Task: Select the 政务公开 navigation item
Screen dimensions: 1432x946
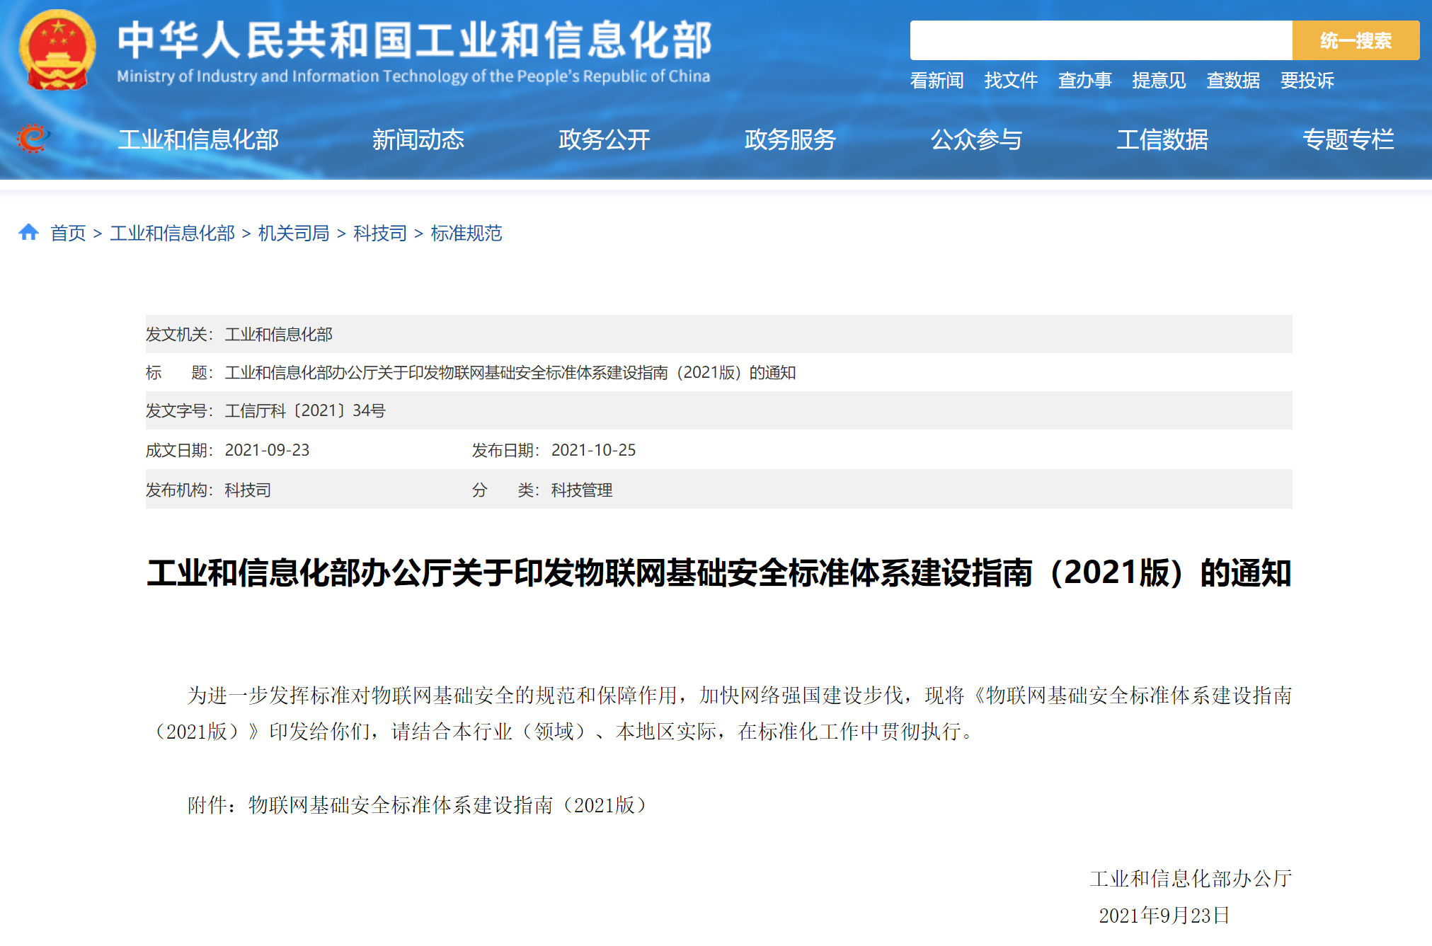Action: point(604,139)
